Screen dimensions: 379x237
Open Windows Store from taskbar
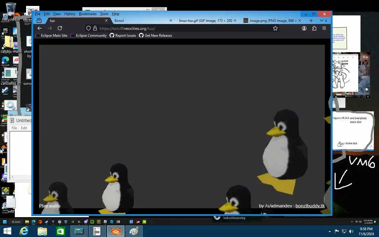click(x=61, y=231)
